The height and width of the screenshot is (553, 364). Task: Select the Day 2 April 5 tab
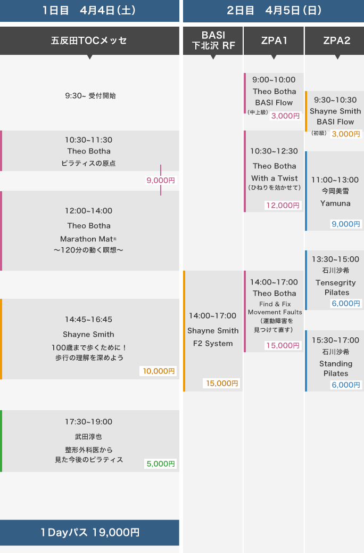[x=274, y=10]
